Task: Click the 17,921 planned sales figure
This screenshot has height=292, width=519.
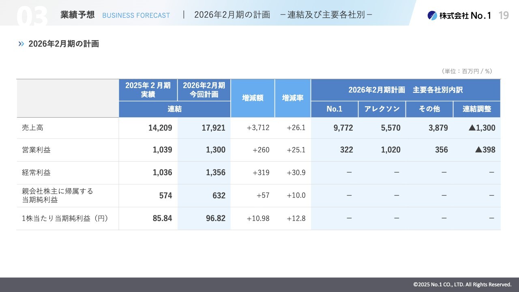Action: click(x=213, y=128)
